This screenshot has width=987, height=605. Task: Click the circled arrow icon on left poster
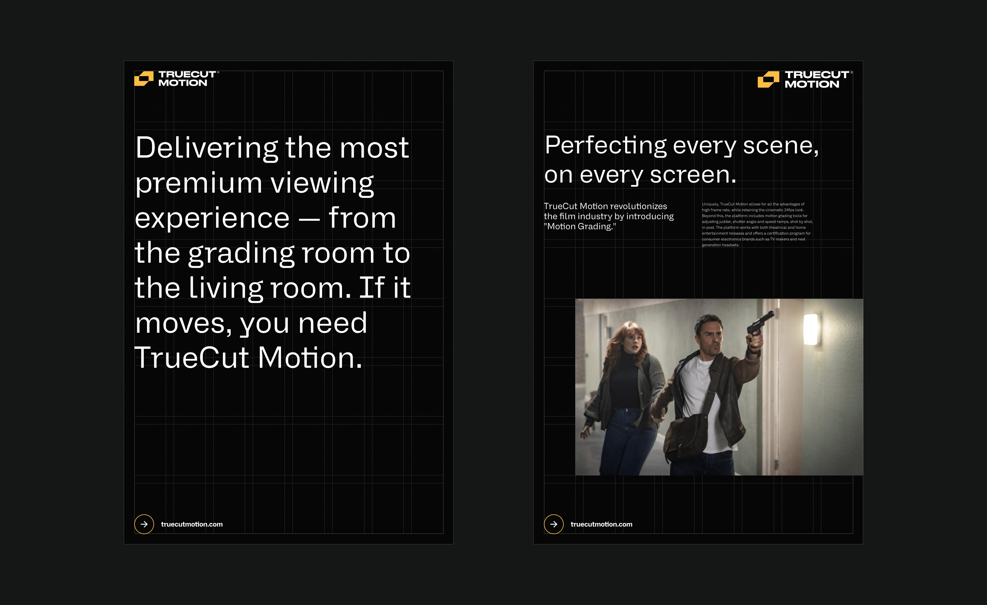pyautogui.click(x=145, y=524)
